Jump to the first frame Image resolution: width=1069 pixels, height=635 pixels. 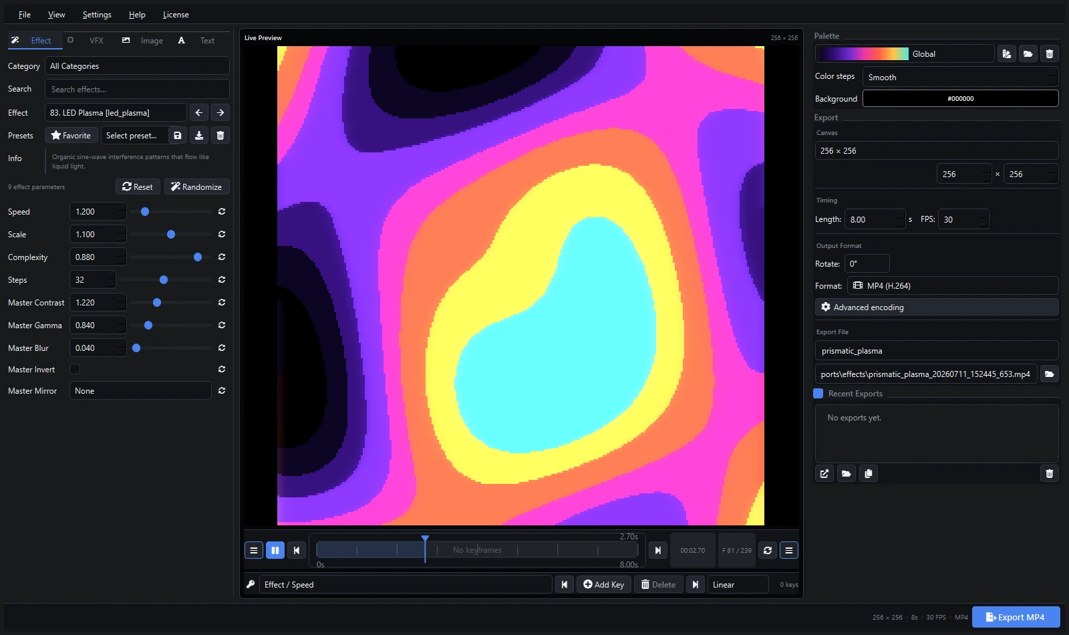[x=297, y=550]
